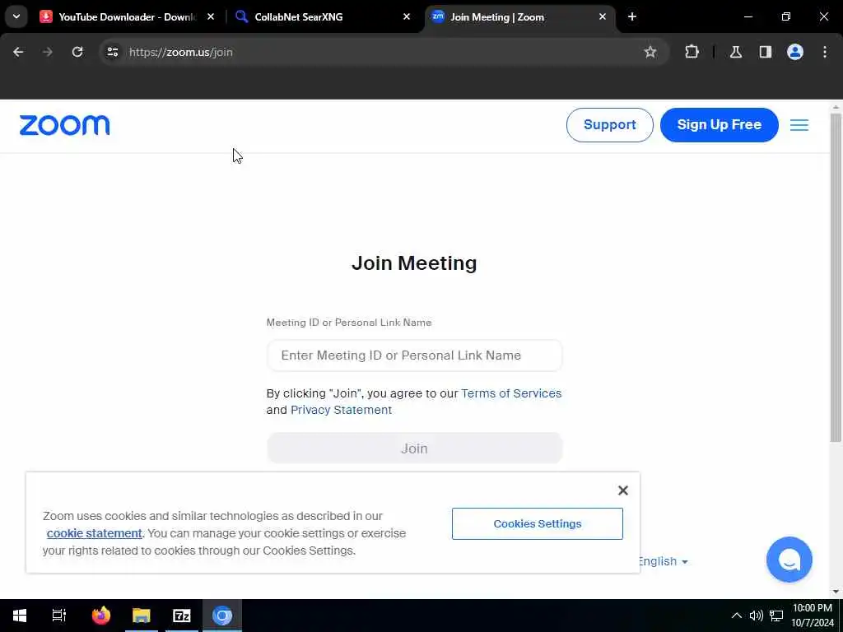The width and height of the screenshot is (843, 632).
Task: Expand the English language dropdown
Action: tap(663, 561)
